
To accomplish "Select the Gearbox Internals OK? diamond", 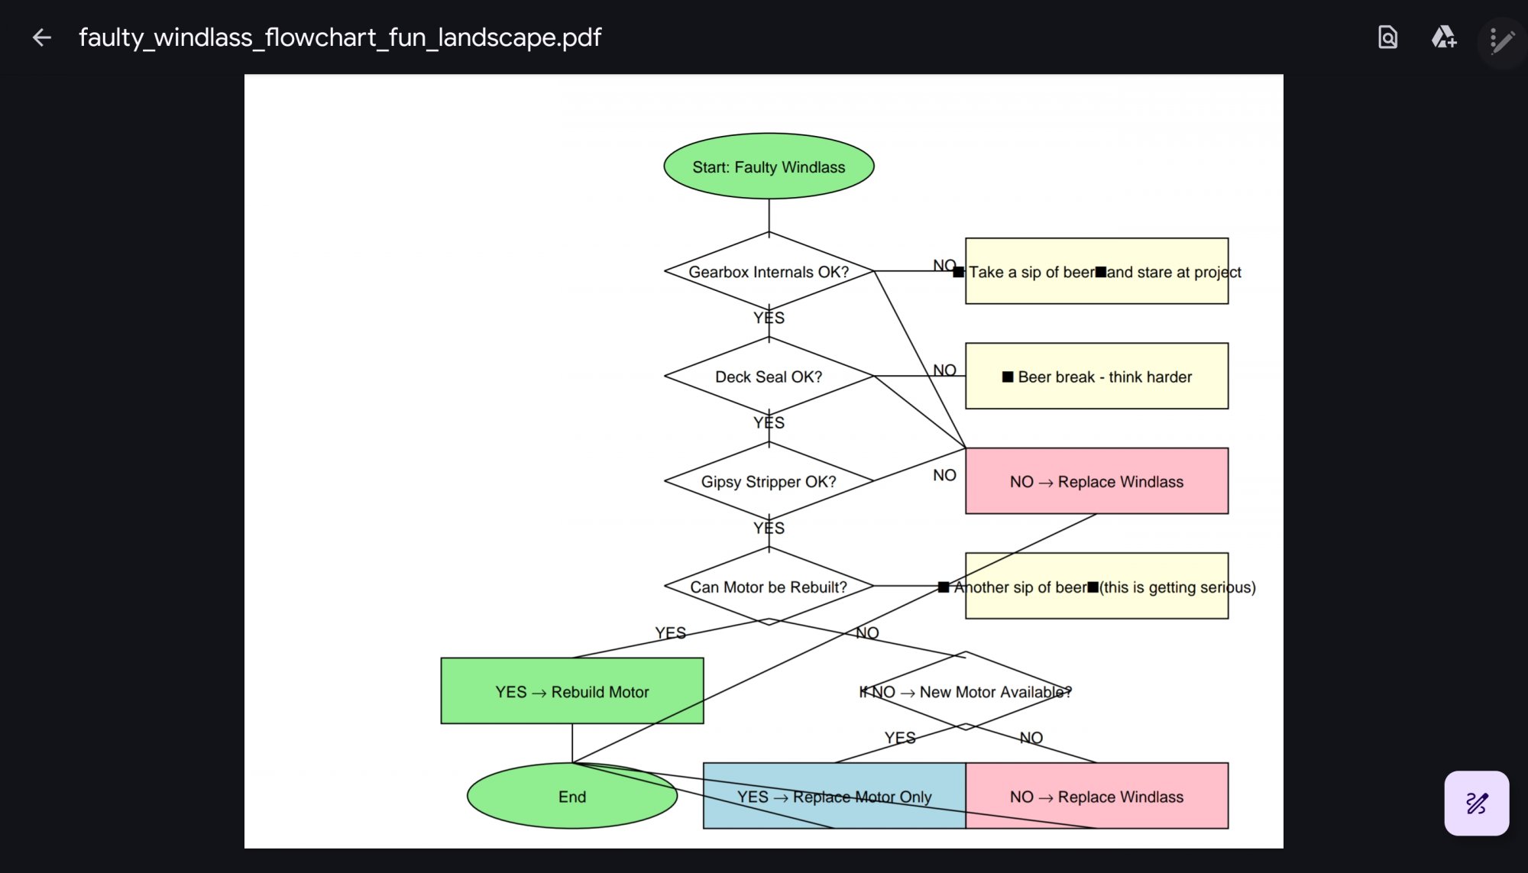I will click(x=769, y=272).
